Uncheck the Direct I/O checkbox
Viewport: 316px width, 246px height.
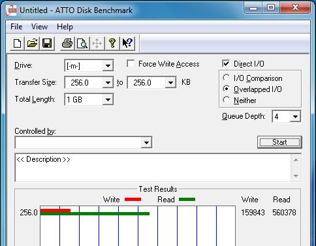226,63
